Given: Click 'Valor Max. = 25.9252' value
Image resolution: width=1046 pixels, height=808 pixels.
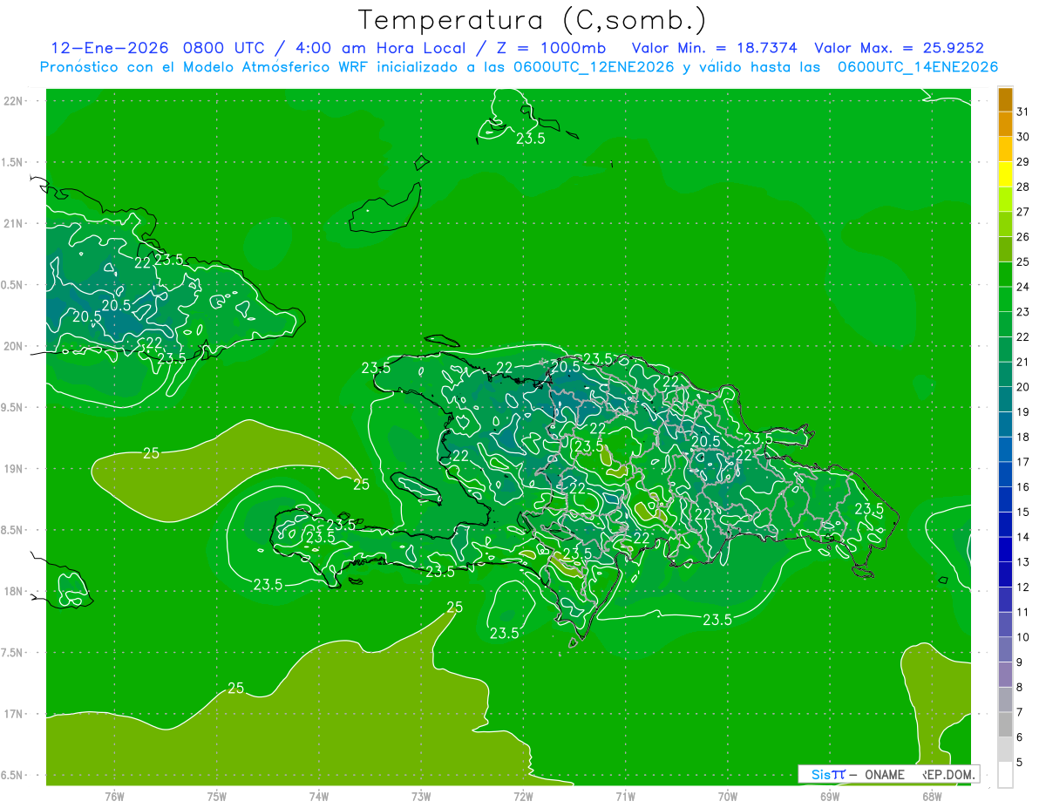Looking at the screenshot, I should [899, 48].
